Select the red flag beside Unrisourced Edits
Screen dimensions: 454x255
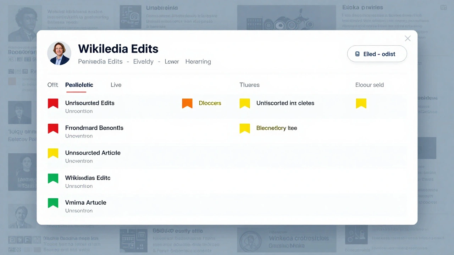tap(53, 103)
